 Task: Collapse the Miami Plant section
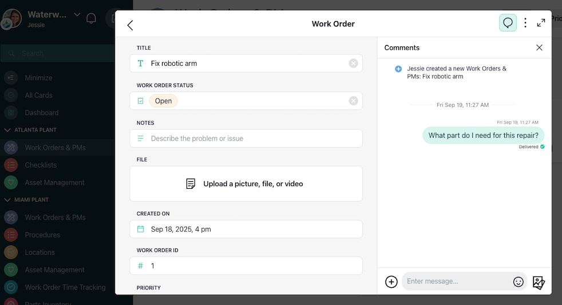[8, 200]
